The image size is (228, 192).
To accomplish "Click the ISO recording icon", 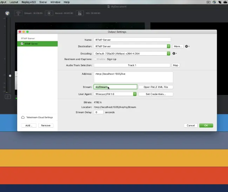I will tap(80, 13).
